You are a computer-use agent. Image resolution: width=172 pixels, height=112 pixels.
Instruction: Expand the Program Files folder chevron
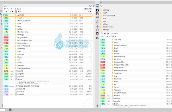point(91,37)
